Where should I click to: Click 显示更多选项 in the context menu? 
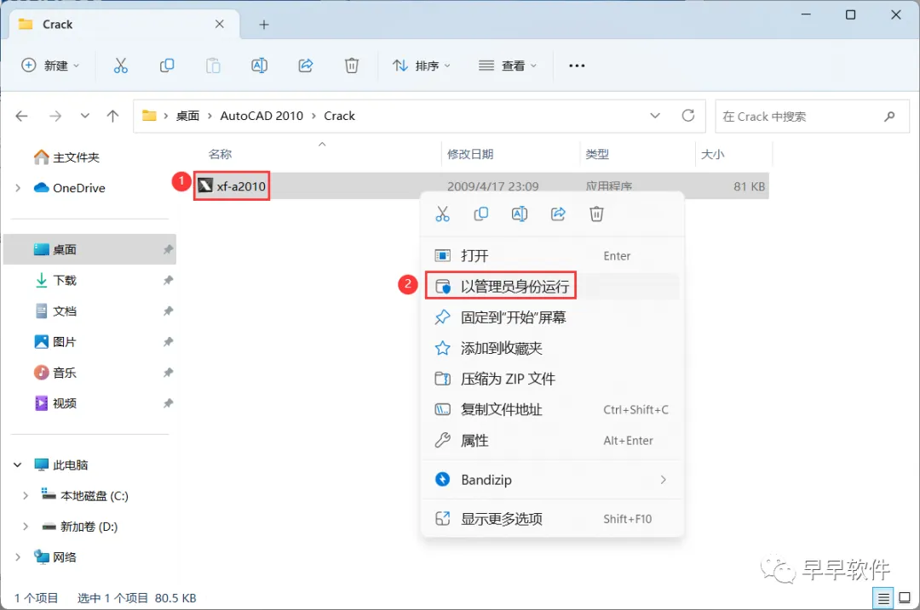tap(552, 519)
